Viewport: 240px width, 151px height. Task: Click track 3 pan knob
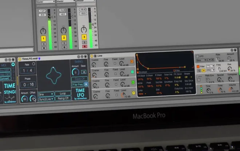tap(84, 29)
